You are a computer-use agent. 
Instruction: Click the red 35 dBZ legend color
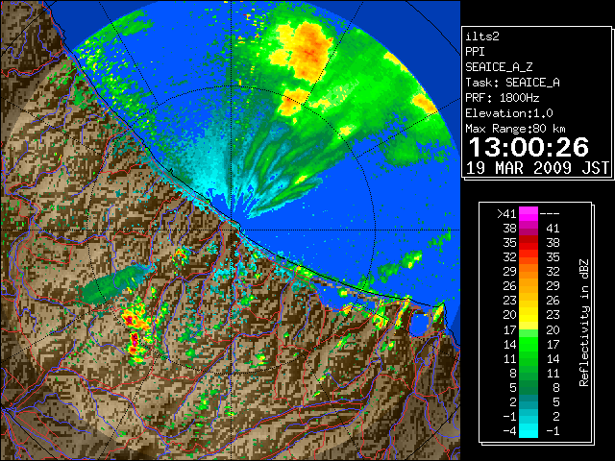[529, 243]
